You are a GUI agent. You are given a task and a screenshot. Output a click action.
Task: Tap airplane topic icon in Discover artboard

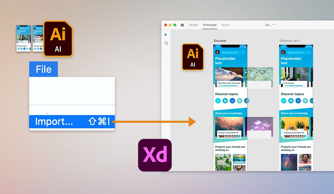pos(240,101)
